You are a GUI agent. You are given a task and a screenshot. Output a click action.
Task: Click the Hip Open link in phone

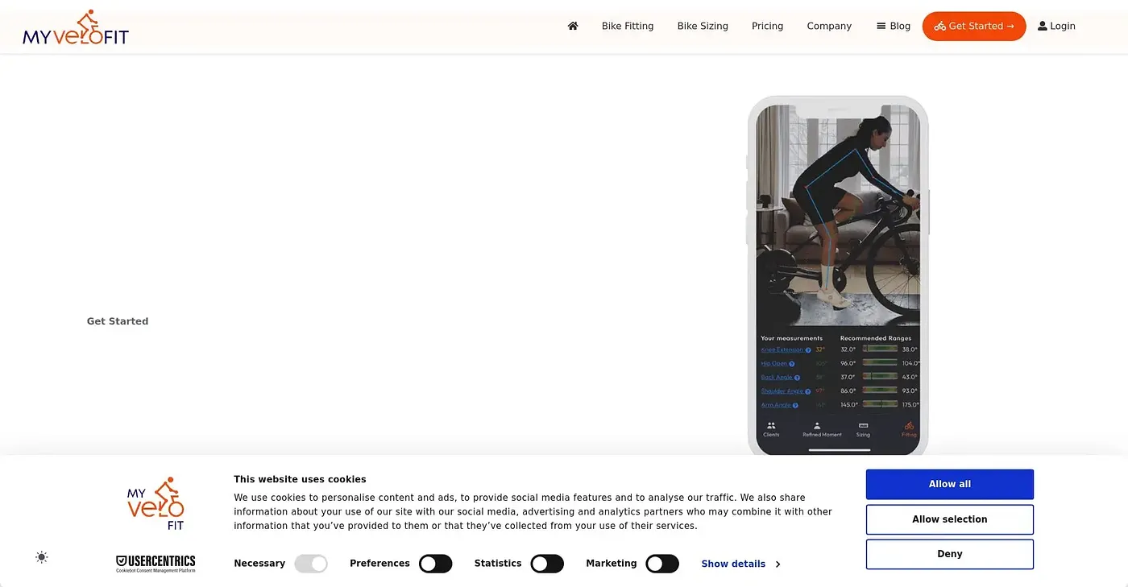coord(774,364)
